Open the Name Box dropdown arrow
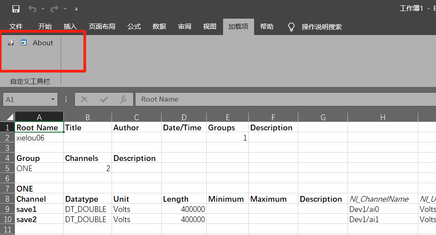 tap(53, 99)
